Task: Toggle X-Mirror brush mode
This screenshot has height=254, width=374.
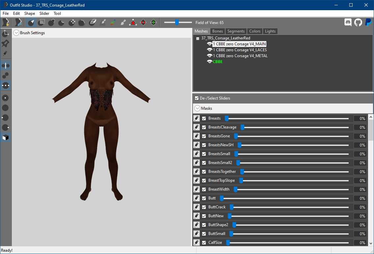Action: [x=6, y=65]
